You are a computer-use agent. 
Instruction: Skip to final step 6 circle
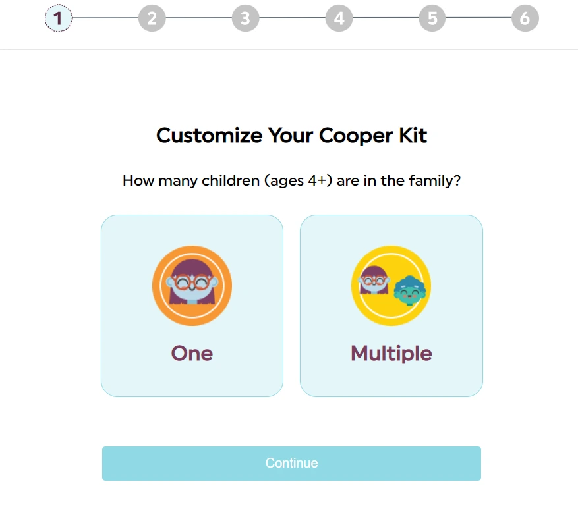525,18
